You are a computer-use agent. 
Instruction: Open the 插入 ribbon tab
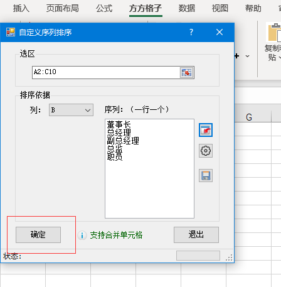pos(21,9)
